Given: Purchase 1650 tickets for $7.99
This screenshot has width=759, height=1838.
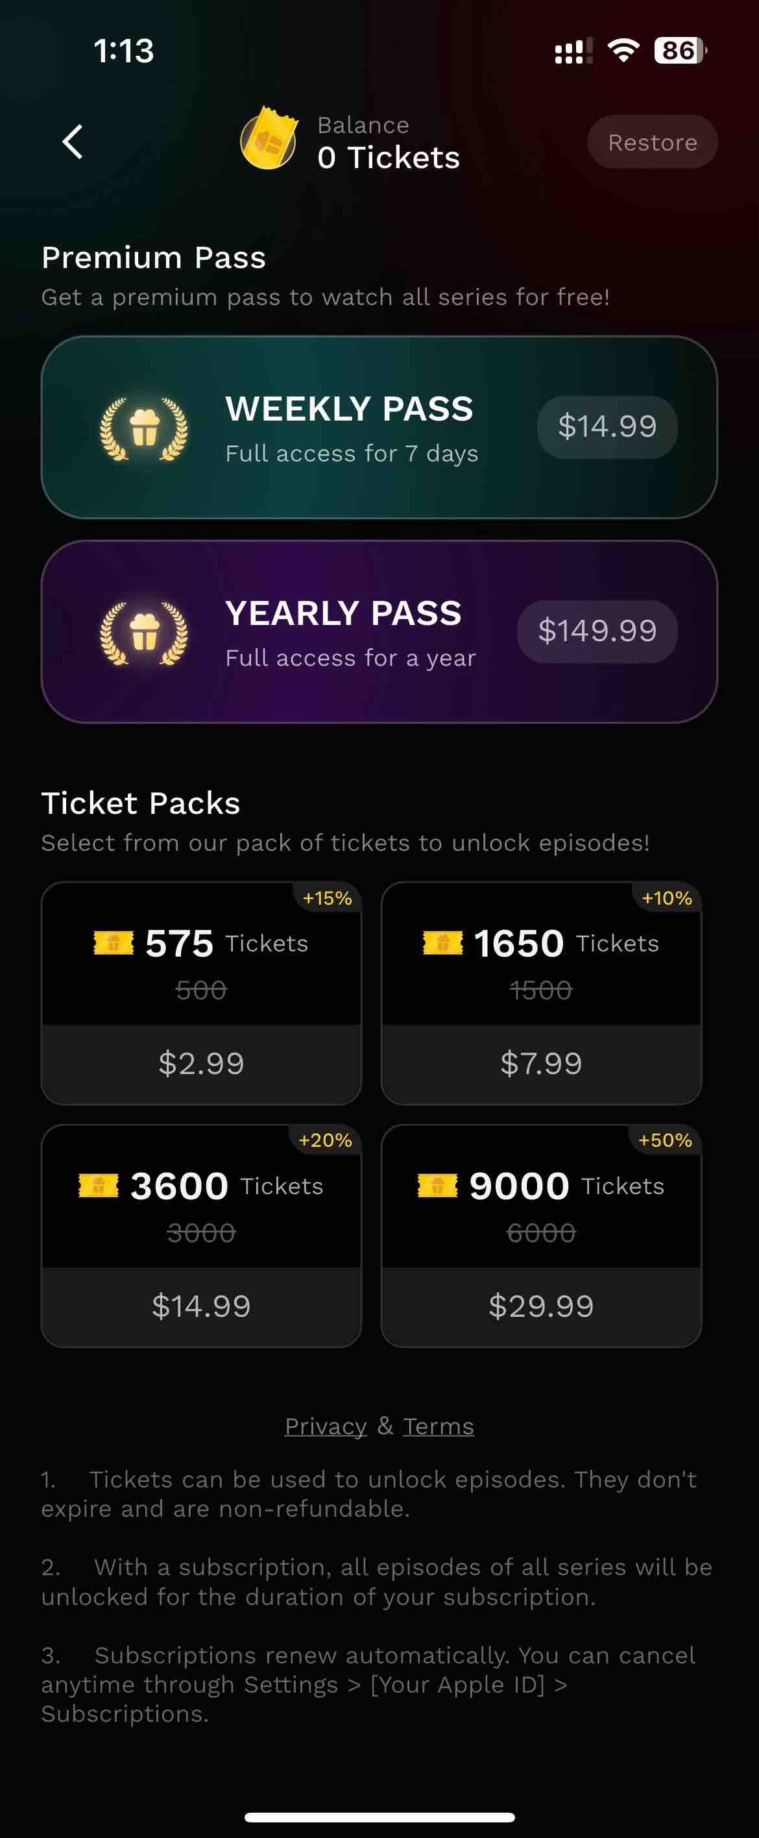Looking at the screenshot, I should tap(541, 1064).
